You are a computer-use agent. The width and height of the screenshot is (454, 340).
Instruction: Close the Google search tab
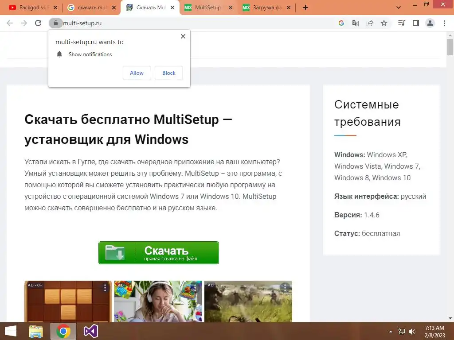pyautogui.click(x=114, y=8)
